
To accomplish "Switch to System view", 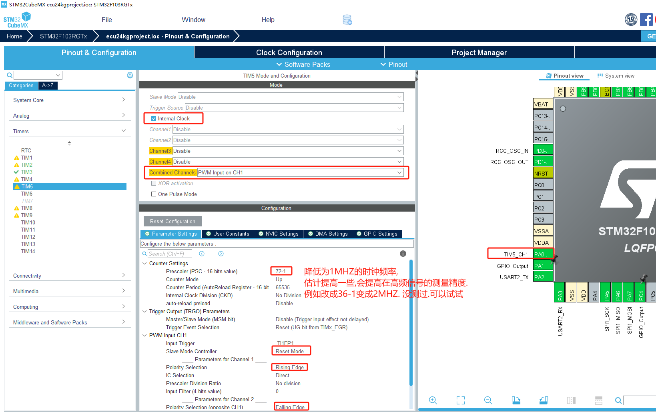I will [616, 76].
